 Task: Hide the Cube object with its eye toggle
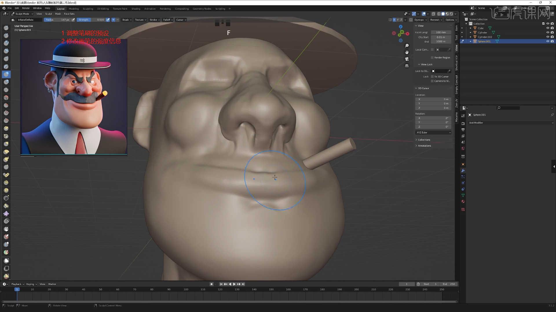(x=548, y=28)
